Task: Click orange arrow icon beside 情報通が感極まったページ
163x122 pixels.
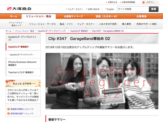Action: [9, 109]
